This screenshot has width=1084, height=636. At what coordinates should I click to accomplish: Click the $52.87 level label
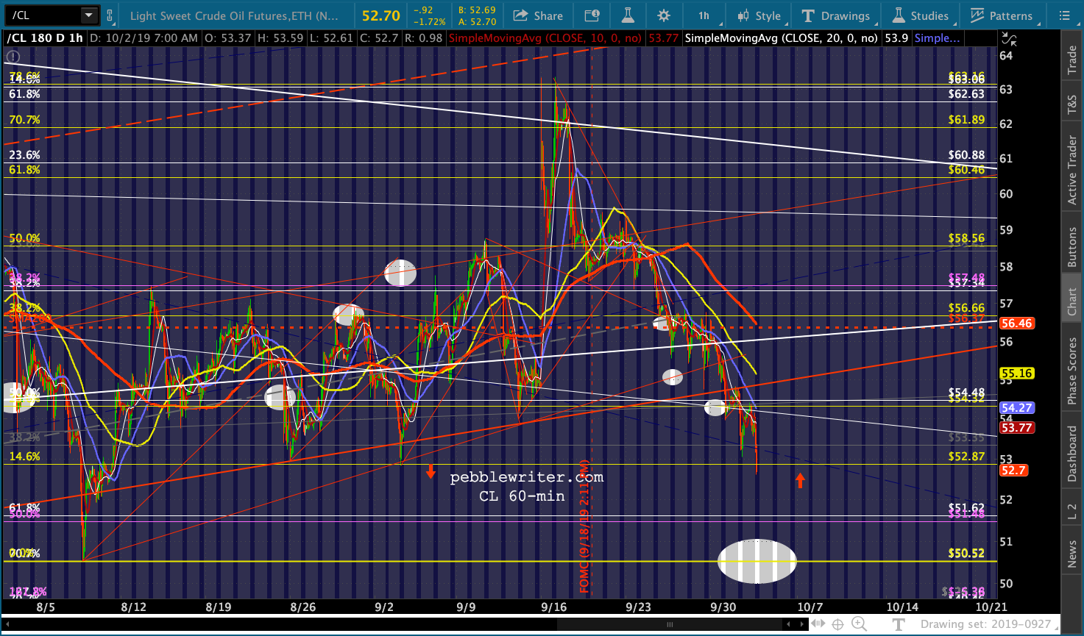pos(966,456)
